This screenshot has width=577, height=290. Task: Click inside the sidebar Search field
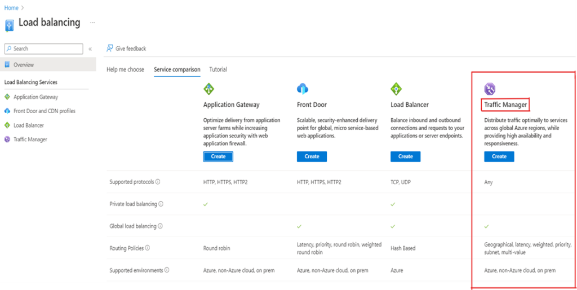(x=43, y=48)
